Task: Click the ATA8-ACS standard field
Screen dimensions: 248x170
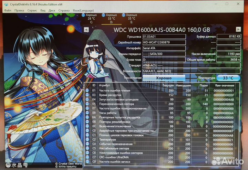Action: point(192,65)
